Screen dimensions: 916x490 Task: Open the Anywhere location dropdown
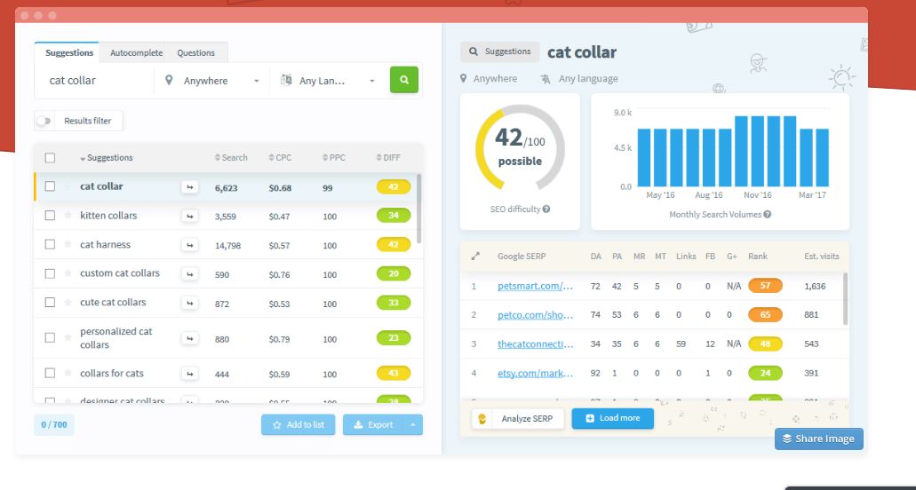click(212, 81)
